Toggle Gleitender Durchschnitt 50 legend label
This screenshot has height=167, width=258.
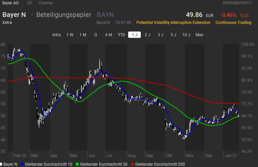click(104, 164)
